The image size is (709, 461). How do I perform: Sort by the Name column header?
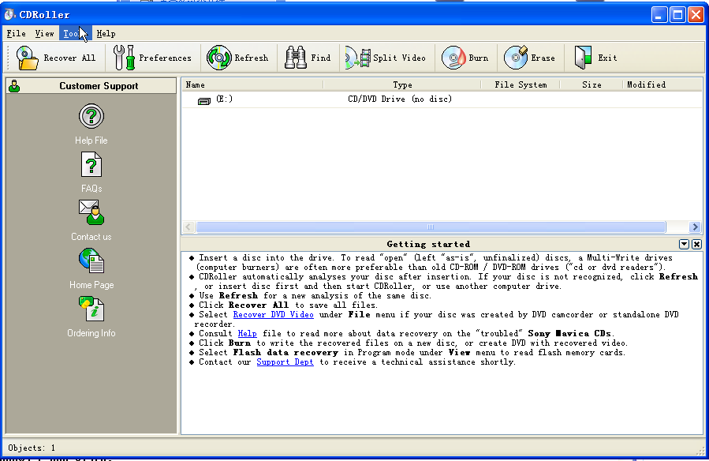click(x=252, y=84)
